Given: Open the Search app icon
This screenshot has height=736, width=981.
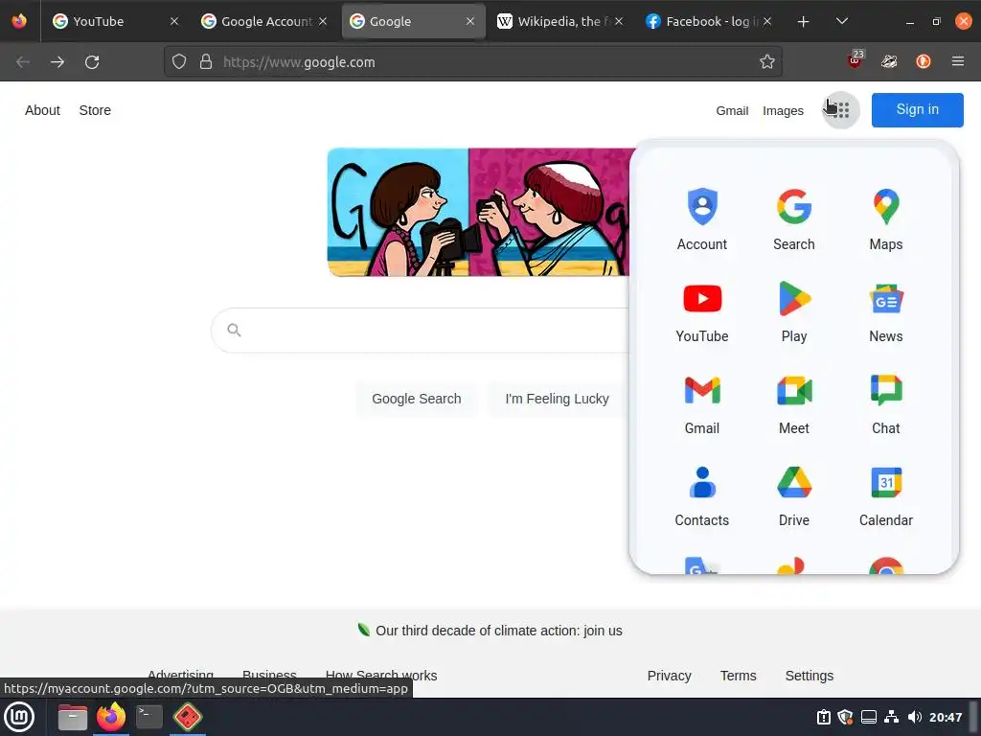Looking at the screenshot, I should 793,219.
